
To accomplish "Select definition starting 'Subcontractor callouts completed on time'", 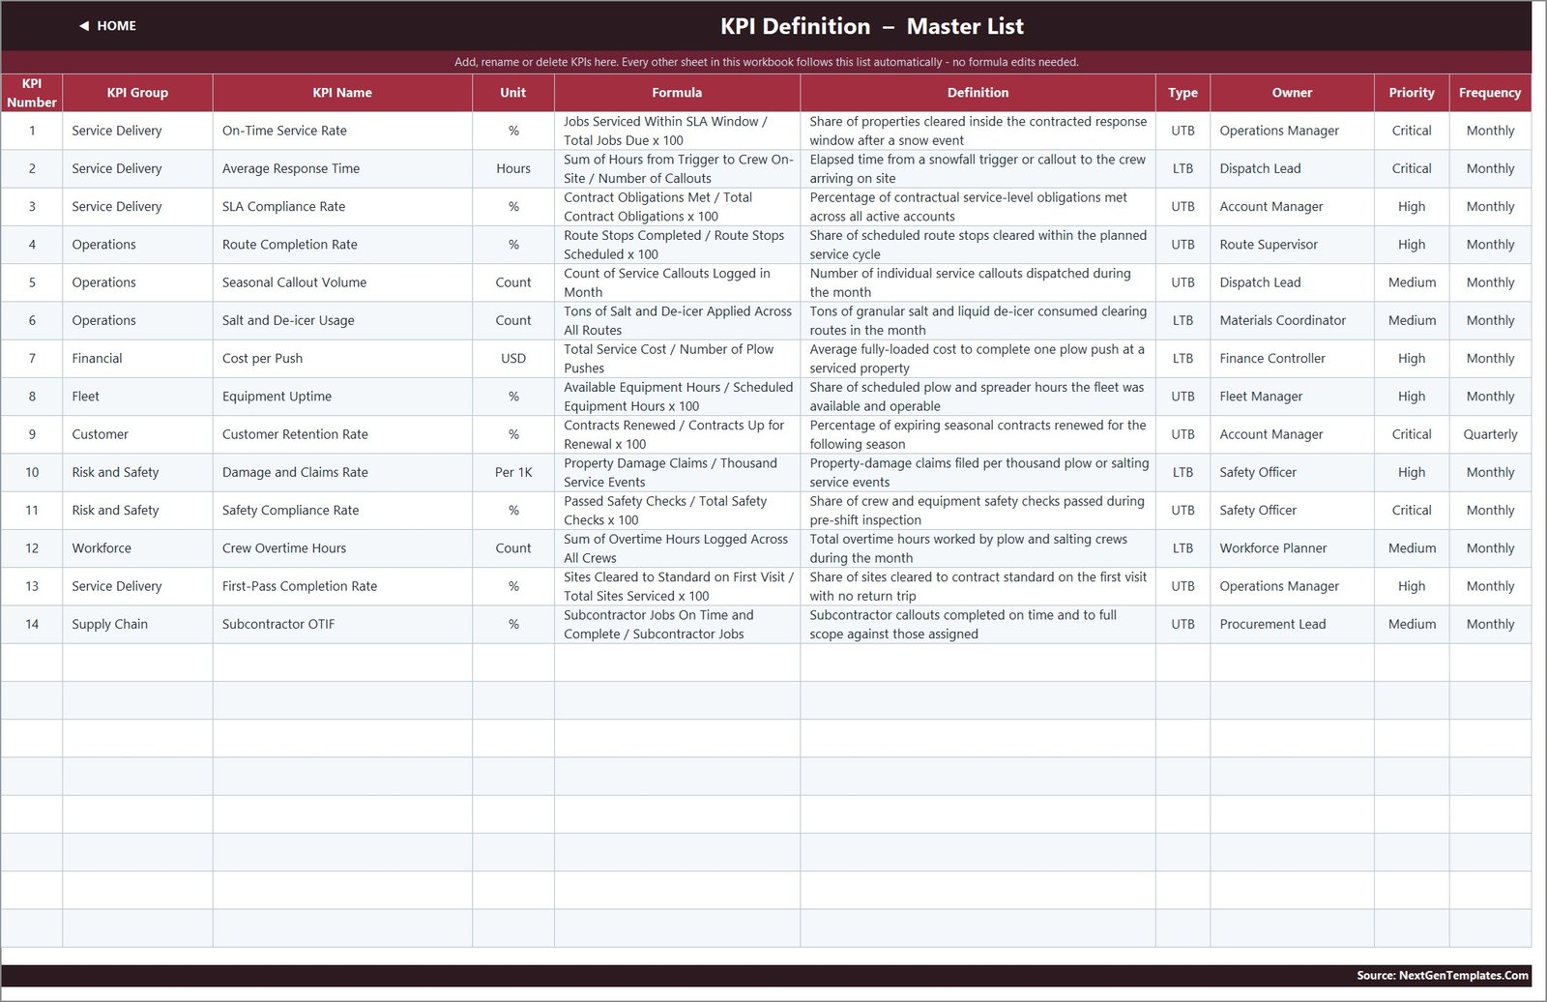I will tap(978, 624).
